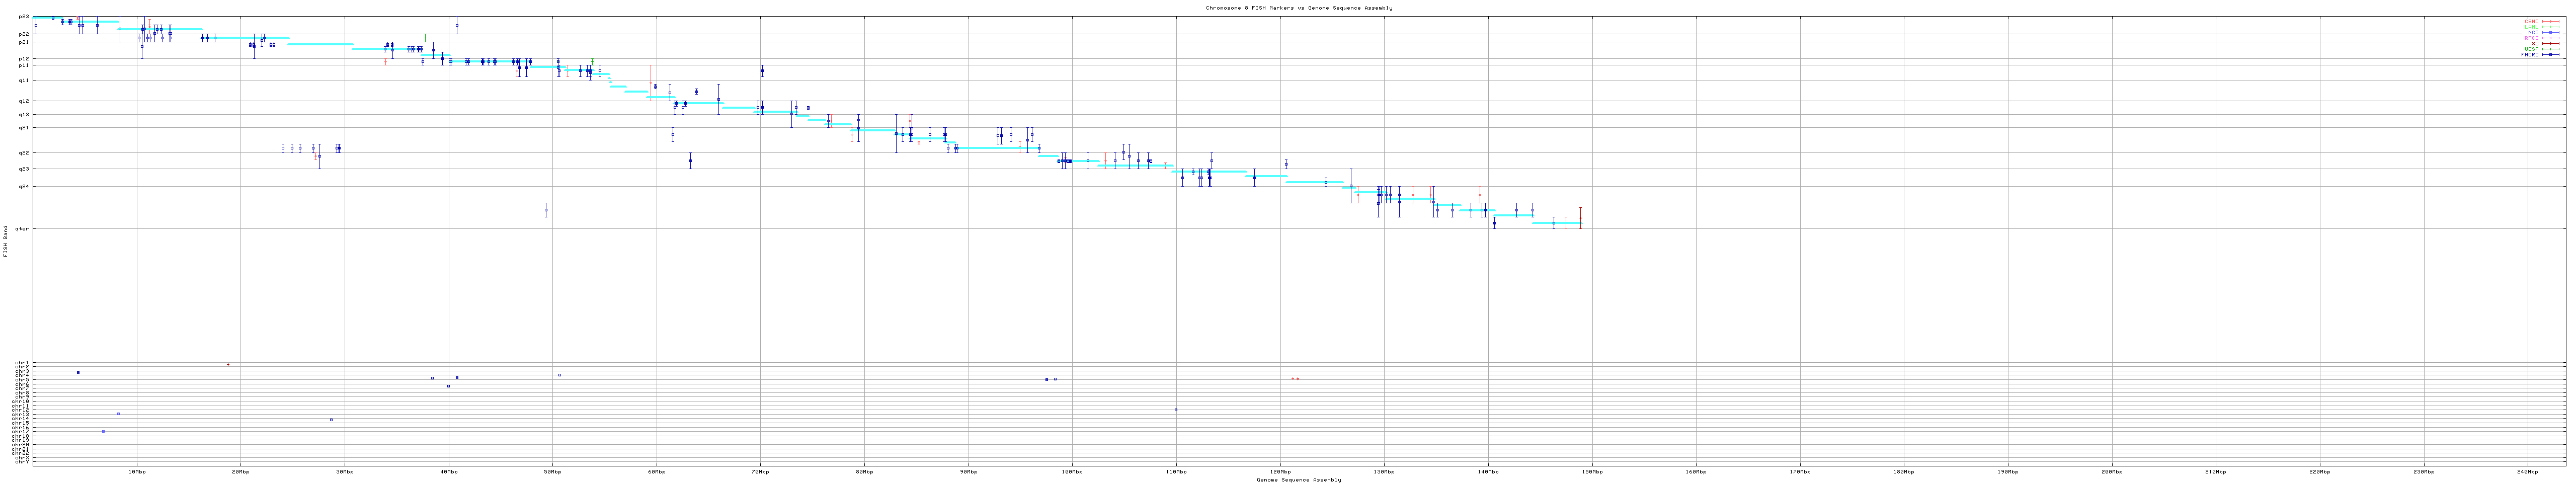Click the 200Mbp x-axis tick label
Viewport: 2576px width, 483px height.
point(2111,471)
